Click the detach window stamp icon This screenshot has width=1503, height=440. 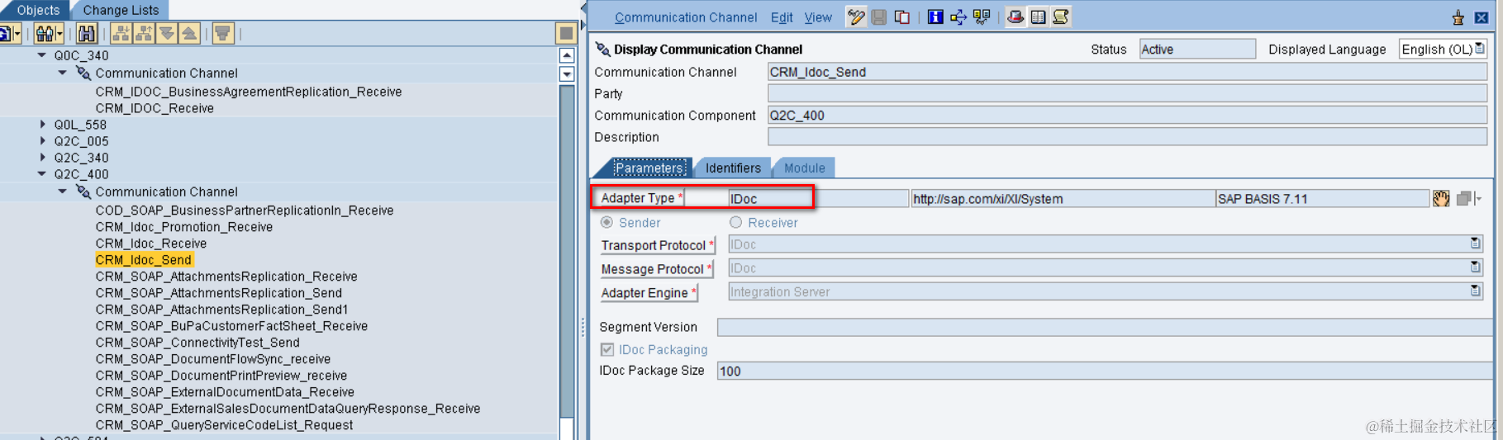pyautogui.click(x=1458, y=17)
